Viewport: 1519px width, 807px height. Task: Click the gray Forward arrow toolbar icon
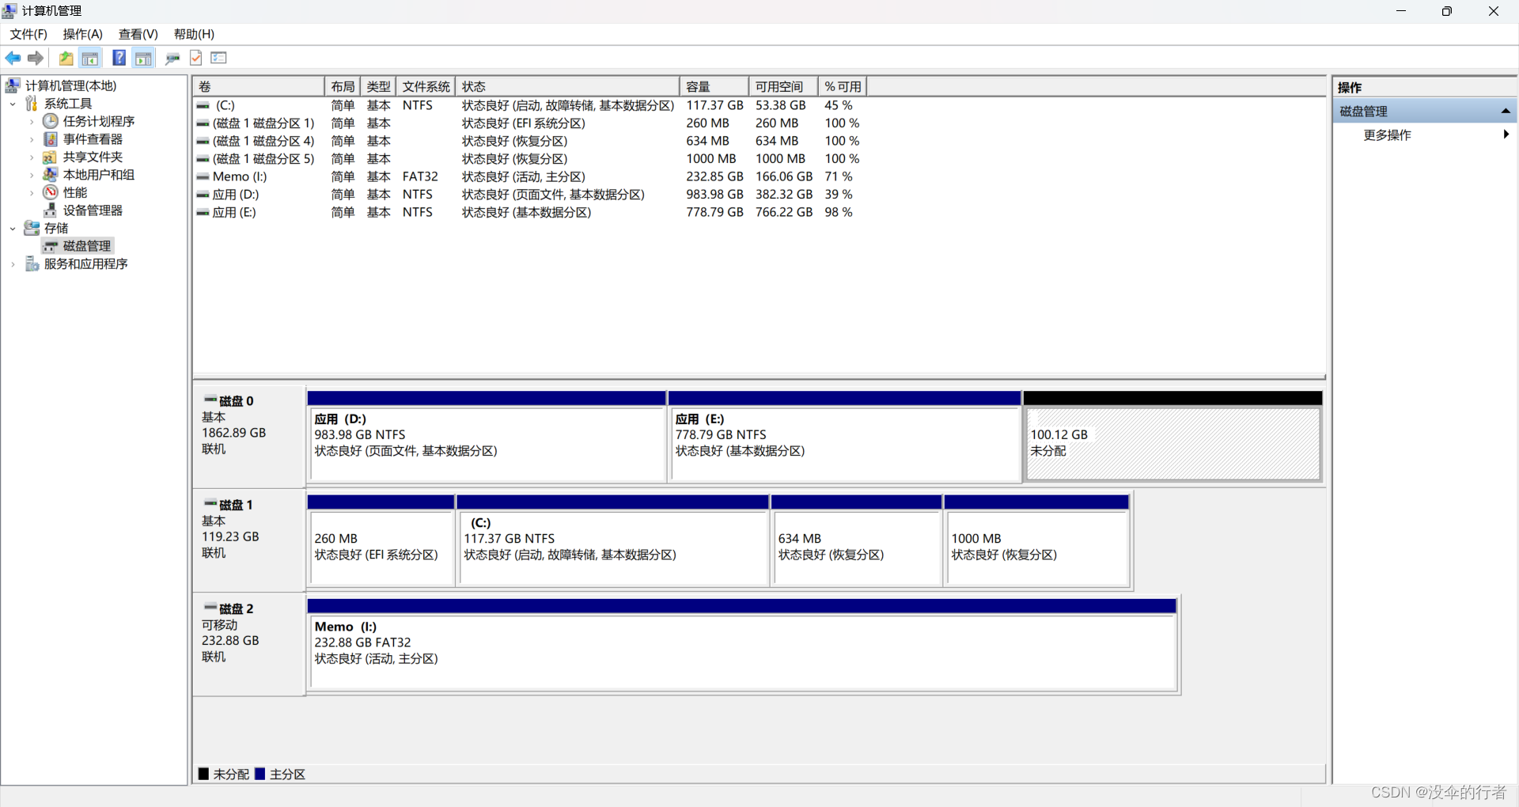click(36, 58)
